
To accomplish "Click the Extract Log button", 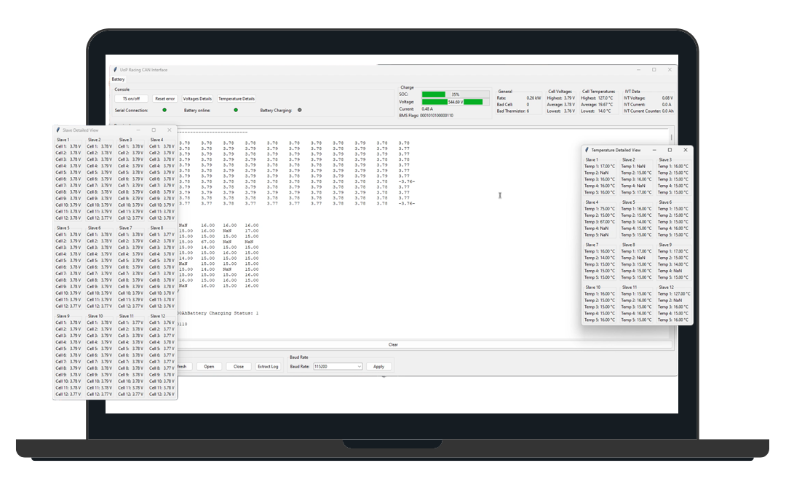I will [268, 367].
